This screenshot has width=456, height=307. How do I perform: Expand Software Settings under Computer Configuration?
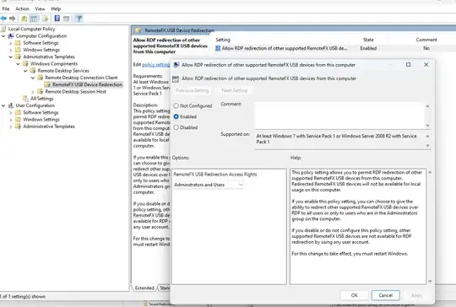coord(11,43)
